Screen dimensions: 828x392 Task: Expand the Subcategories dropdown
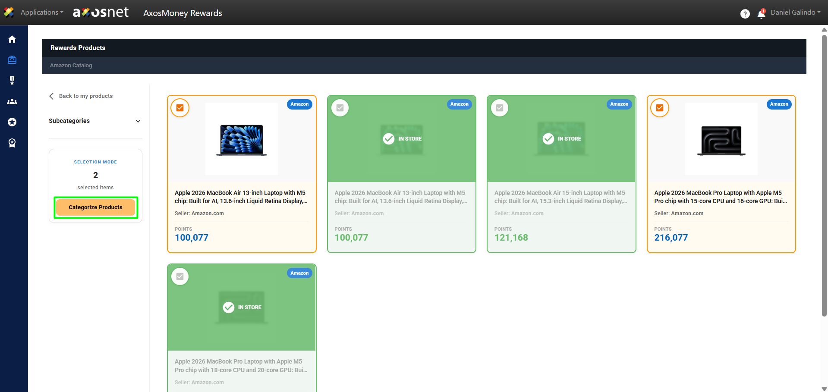pos(95,121)
